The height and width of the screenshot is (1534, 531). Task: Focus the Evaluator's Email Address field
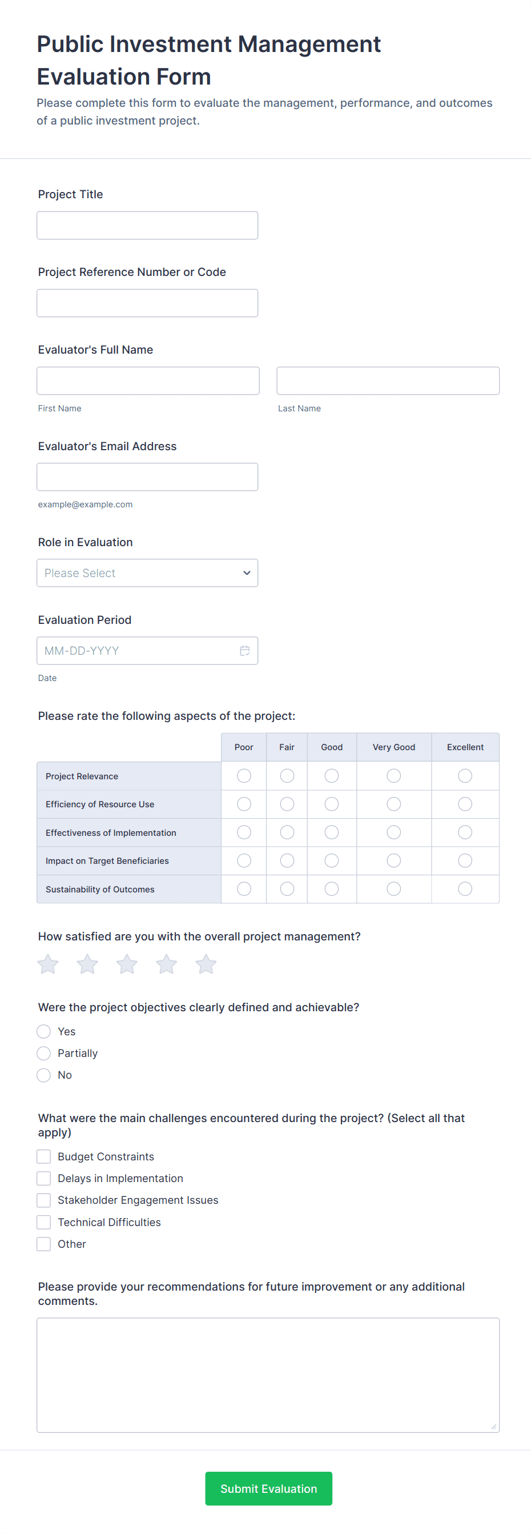147,477
